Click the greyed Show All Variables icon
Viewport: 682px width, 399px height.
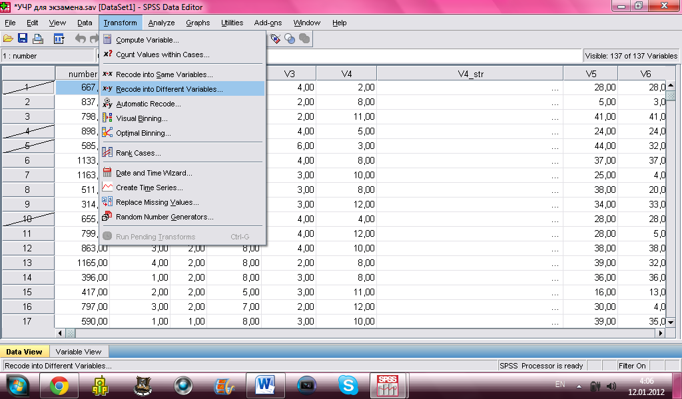coord(304,39)
